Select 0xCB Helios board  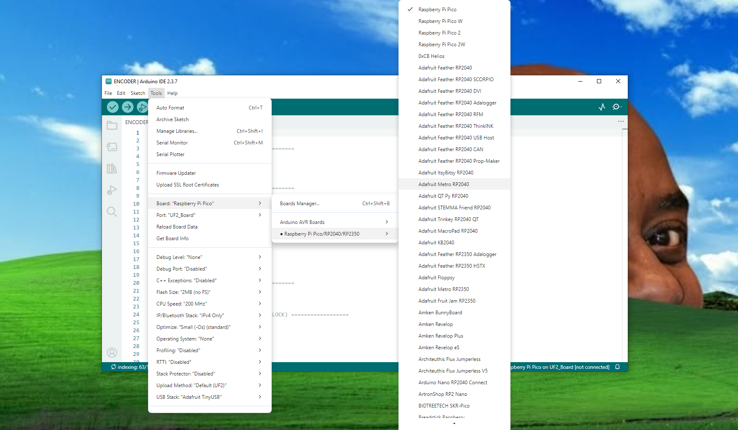(x=454, y=56)
